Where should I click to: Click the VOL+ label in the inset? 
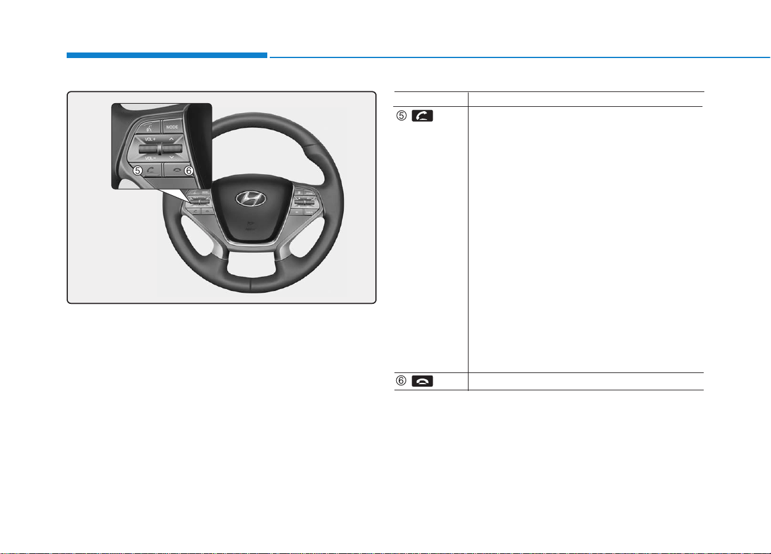[x=150, y=139]
